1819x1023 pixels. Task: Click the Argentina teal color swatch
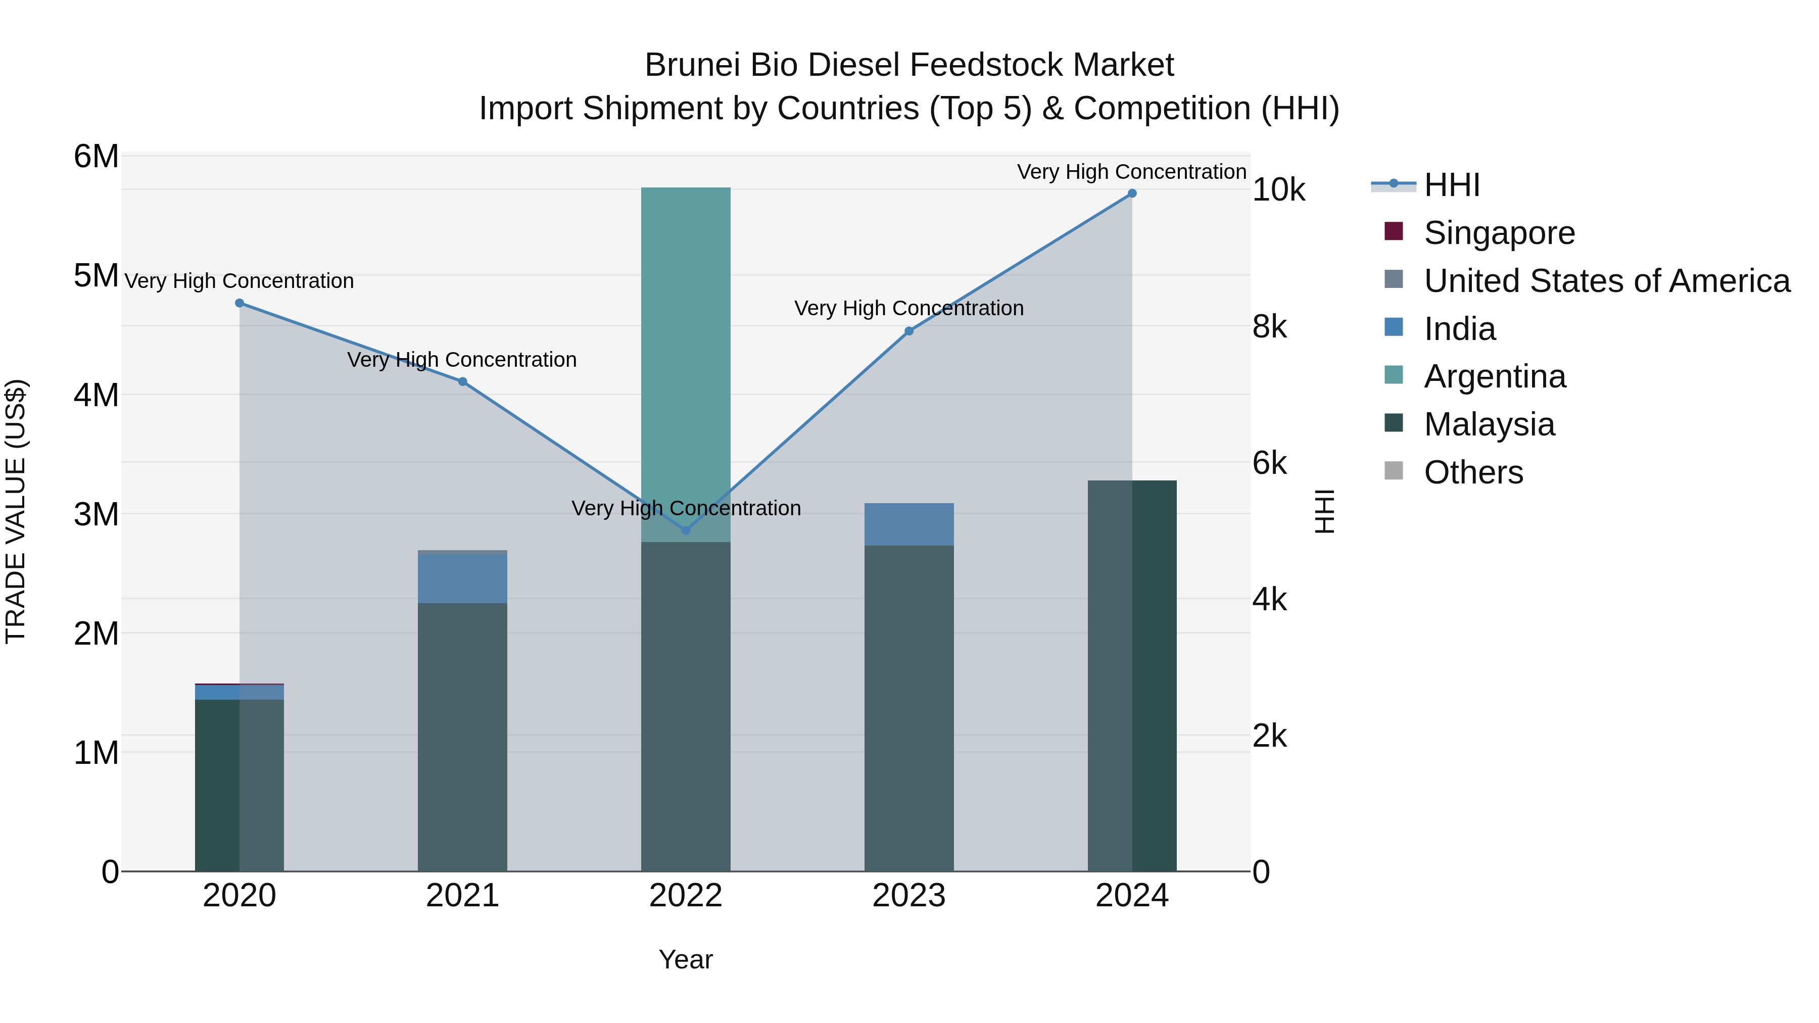coord(1393,374)
